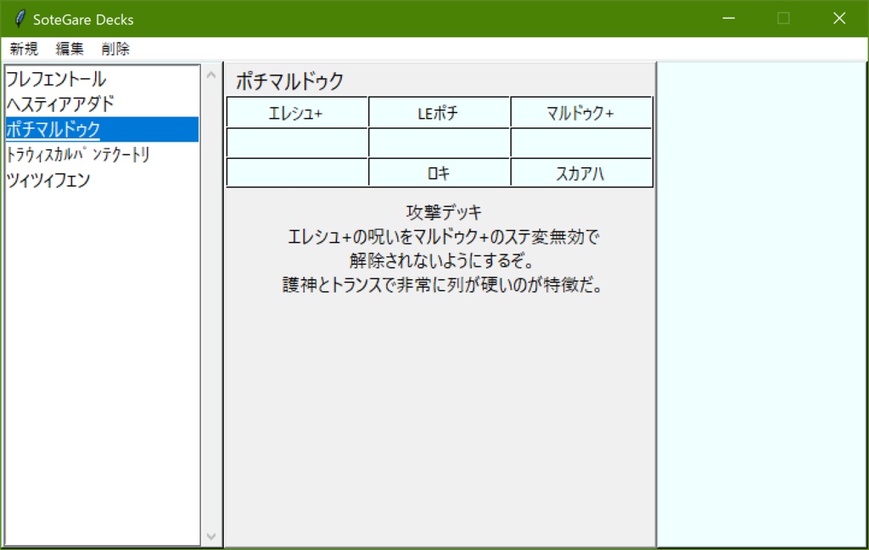Click the ポチマルドゥク deck title heading

point(290,81)
